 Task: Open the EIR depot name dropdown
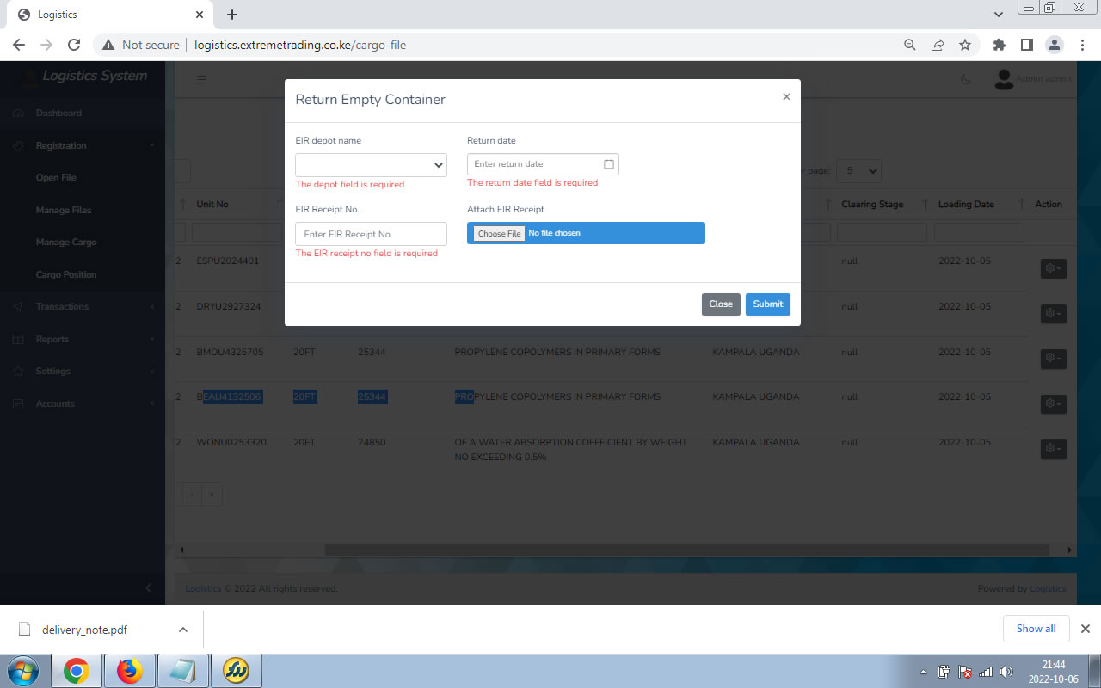click(371, 165)
